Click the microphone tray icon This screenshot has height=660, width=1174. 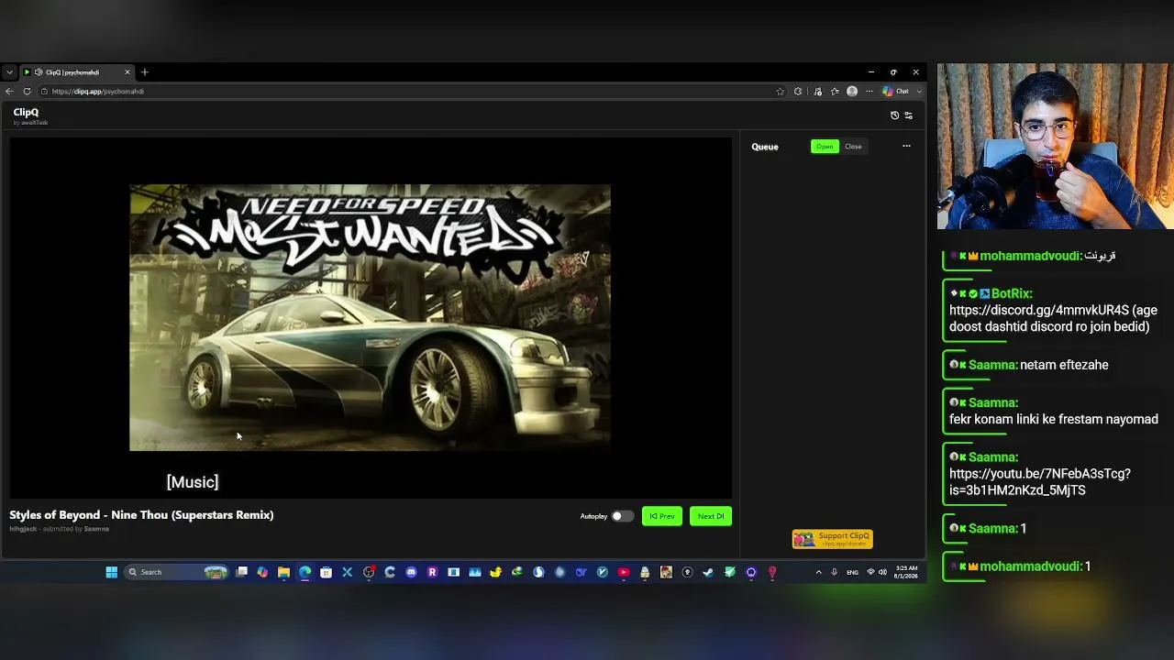pos(834,572)
